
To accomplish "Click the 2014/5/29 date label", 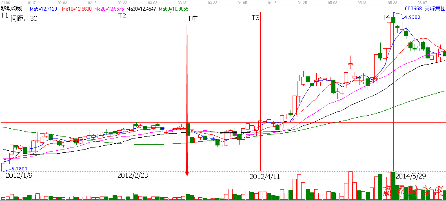I will coord(411,176).
